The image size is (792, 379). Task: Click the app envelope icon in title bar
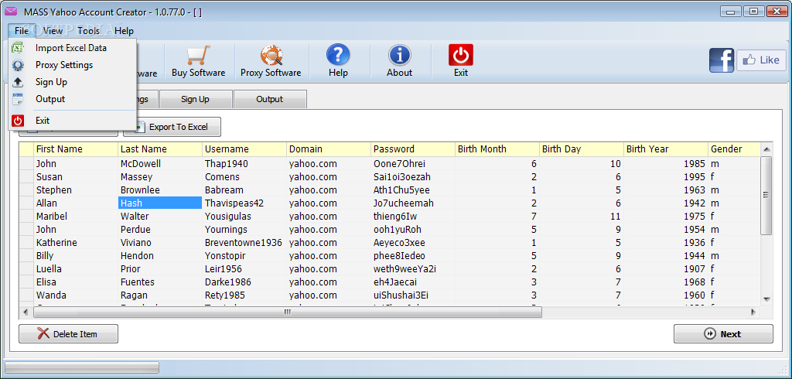(11, 12)
